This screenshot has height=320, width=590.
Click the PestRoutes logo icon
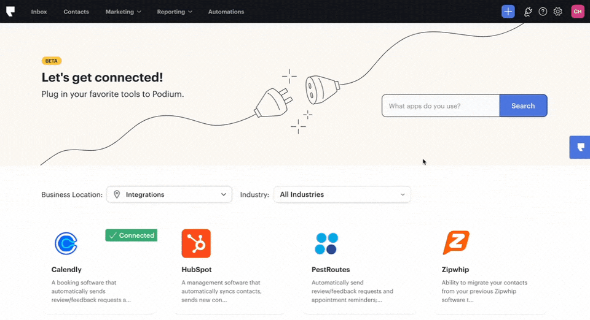tap(326, 243)
